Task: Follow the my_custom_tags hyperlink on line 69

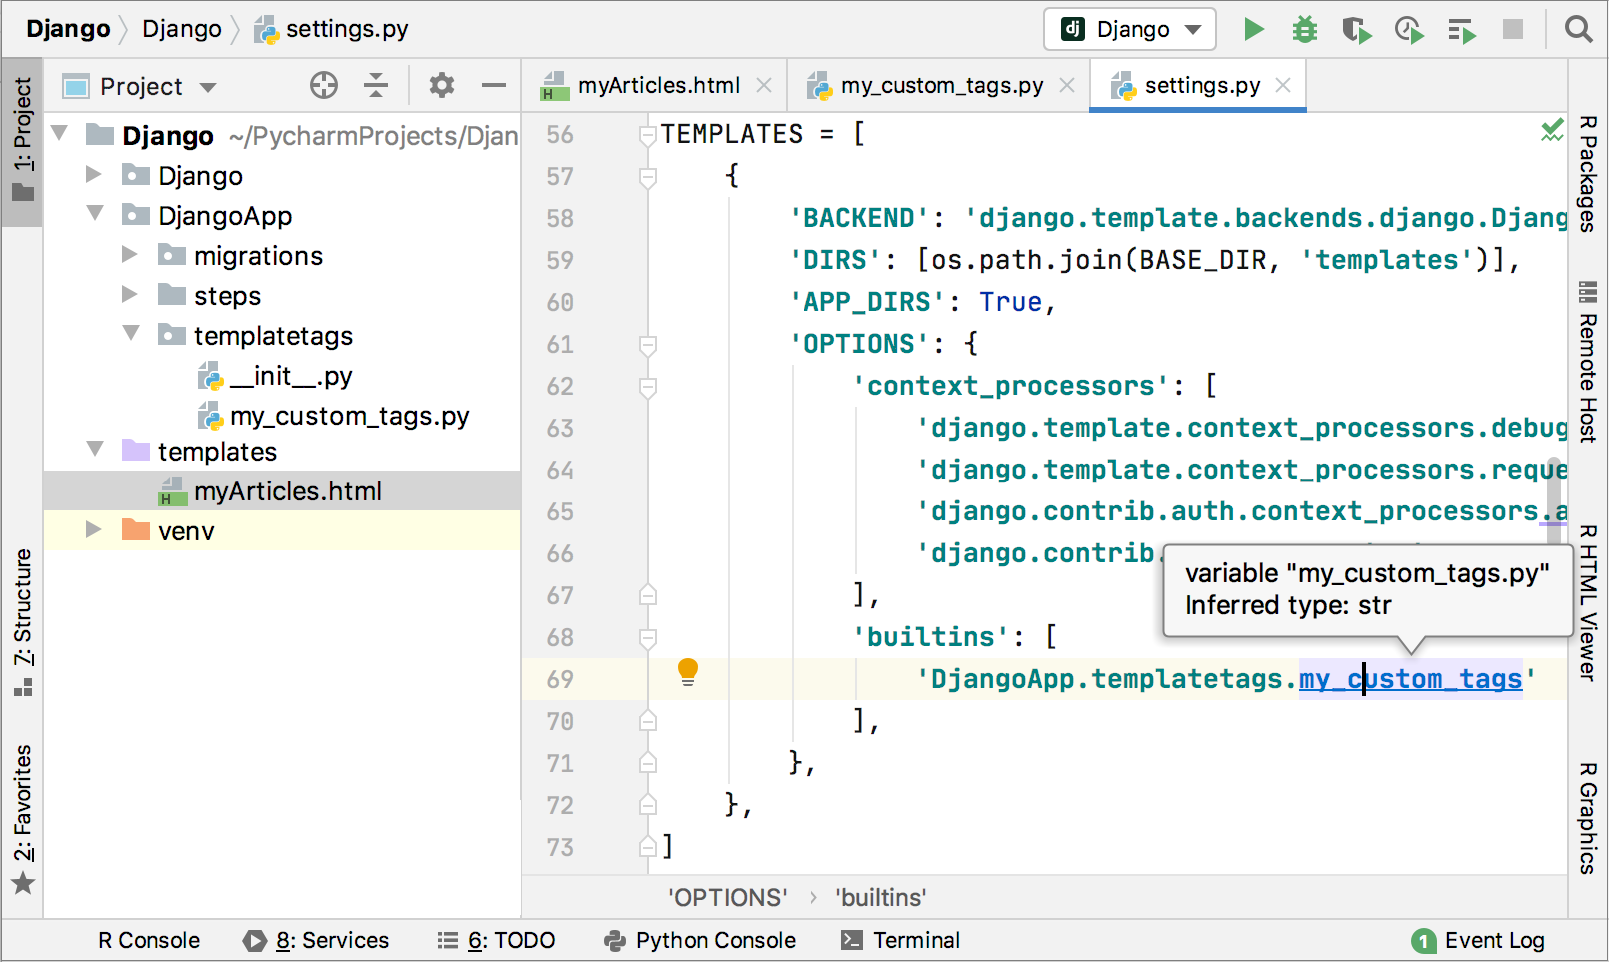Action: click(x=1409, y=678)
